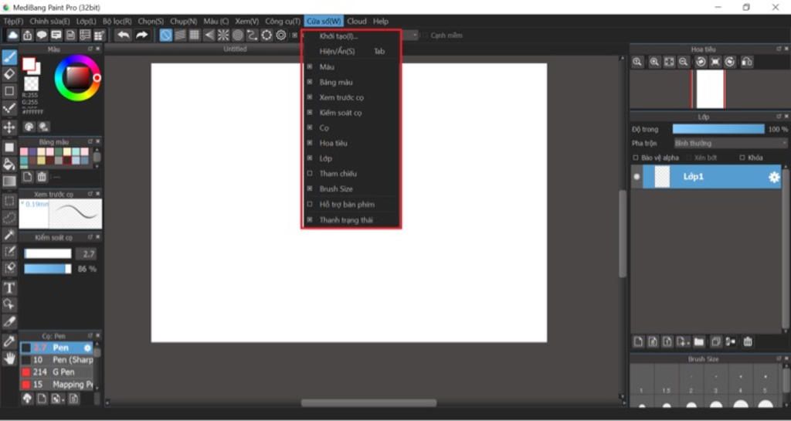Screen dimensions: 791x421
Task: Enable the grid snap icon
Action: click(x=194, y=35)
